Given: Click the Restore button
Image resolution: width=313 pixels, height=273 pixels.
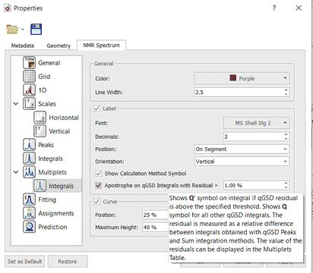Looking at the screenshot, I should click(x=68, y=262).
